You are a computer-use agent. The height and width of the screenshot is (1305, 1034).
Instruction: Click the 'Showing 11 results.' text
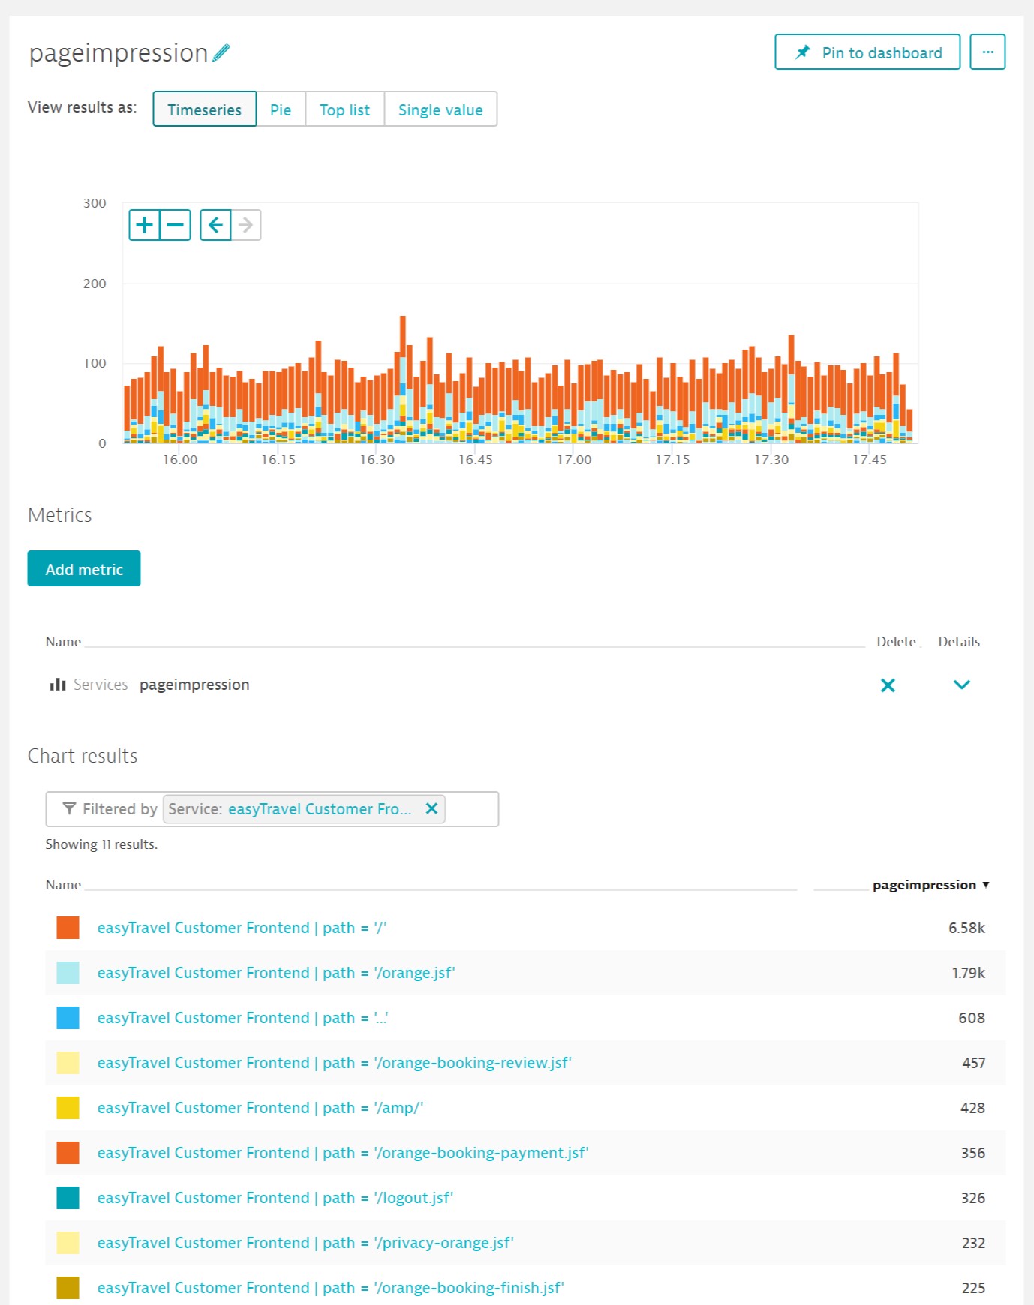(x=101, y=844)
